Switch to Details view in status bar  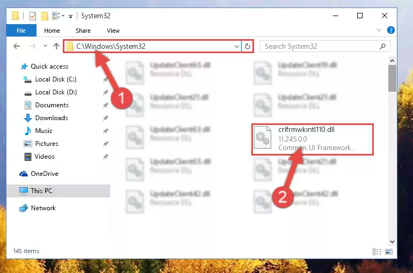point(377,252)
